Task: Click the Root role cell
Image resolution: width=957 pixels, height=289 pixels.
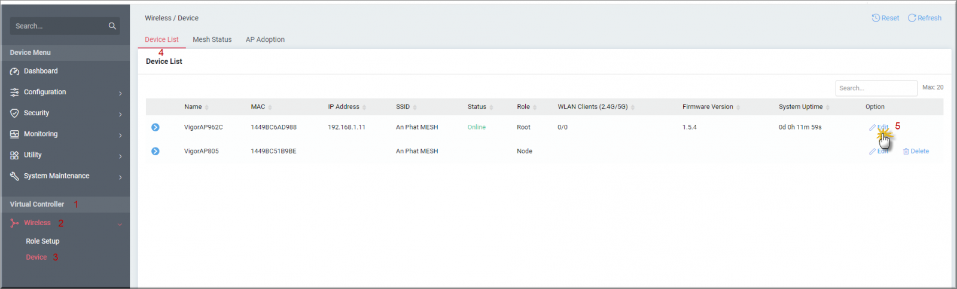Action: point(523,127)
